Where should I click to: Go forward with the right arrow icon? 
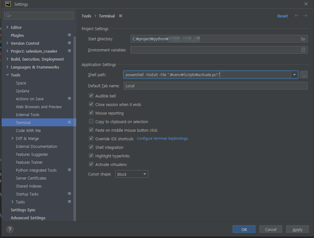[x=305, y=16]
